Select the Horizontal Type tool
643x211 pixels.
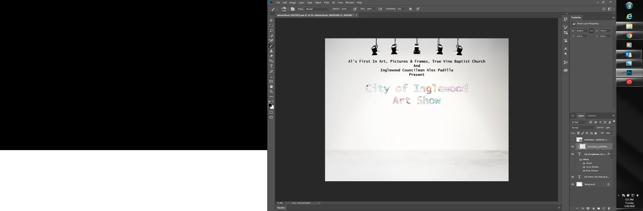click(271, 66)
